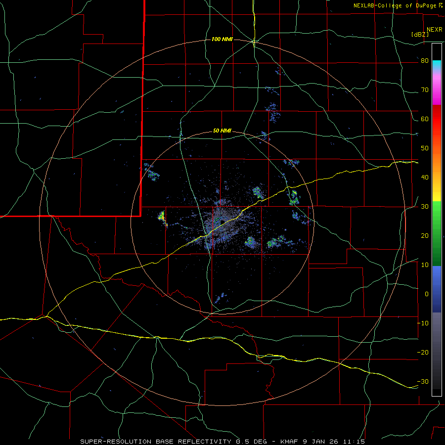Viewport: 445px width, 445px height.
Task: Select the -20 dBZ gray color band
Action: (437, 352)
